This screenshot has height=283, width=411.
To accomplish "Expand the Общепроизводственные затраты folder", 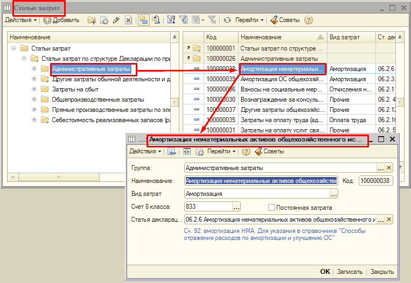I will coord(34,100).
